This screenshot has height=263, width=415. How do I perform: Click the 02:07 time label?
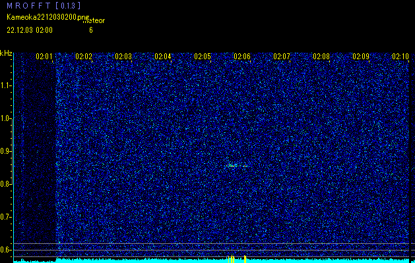282,57
